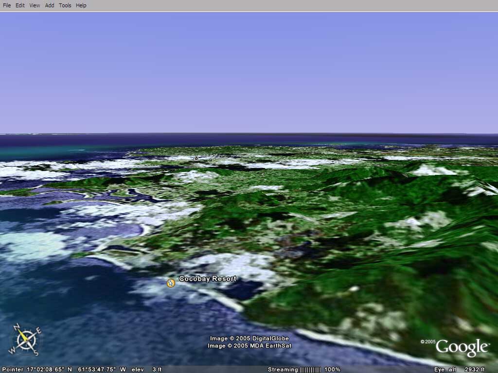Image resolution: width=498 pixels, height=373 pixels.
Task: Click the Image 2005 MDA EarthSat attribution
Action: tap(249, 346)
